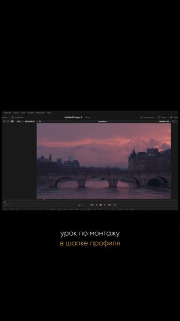This screenshot has width=180, height=321.
Task: Click the red play forward button
Action: (x=105, y=205)
